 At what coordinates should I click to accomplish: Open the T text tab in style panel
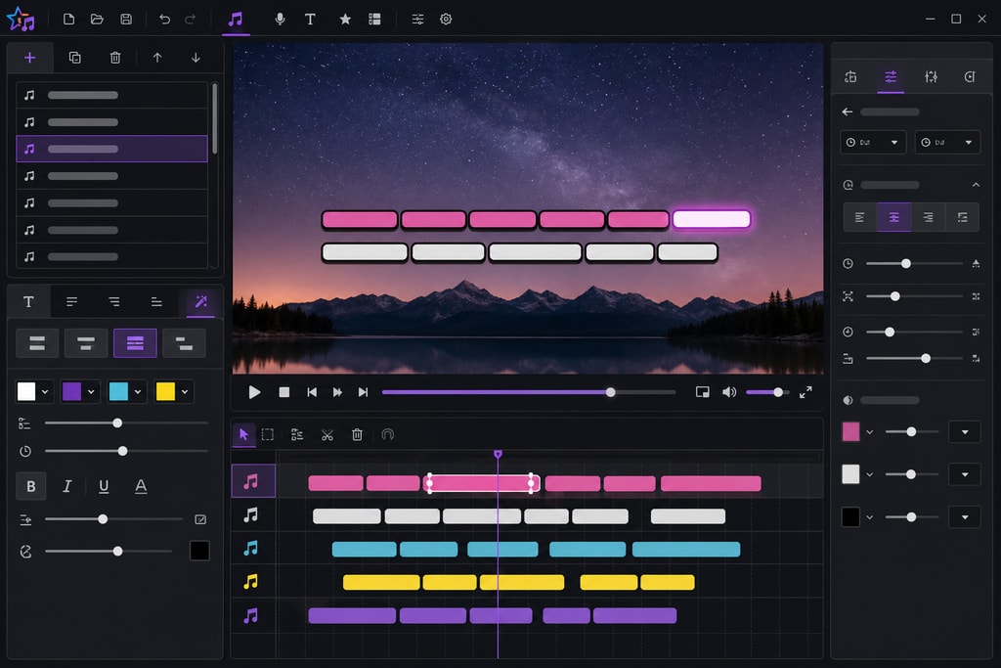coord(28,302)
